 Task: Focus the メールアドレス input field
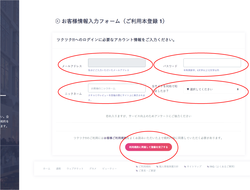(x=117, y=63)
